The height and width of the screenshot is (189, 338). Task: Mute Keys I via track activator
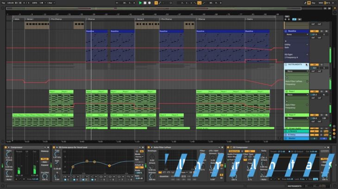pyautogui.click(x=314, y=91)
